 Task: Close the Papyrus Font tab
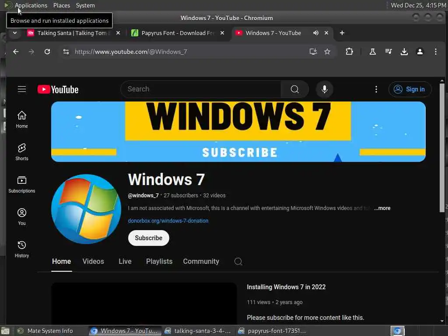pos(222,33)
